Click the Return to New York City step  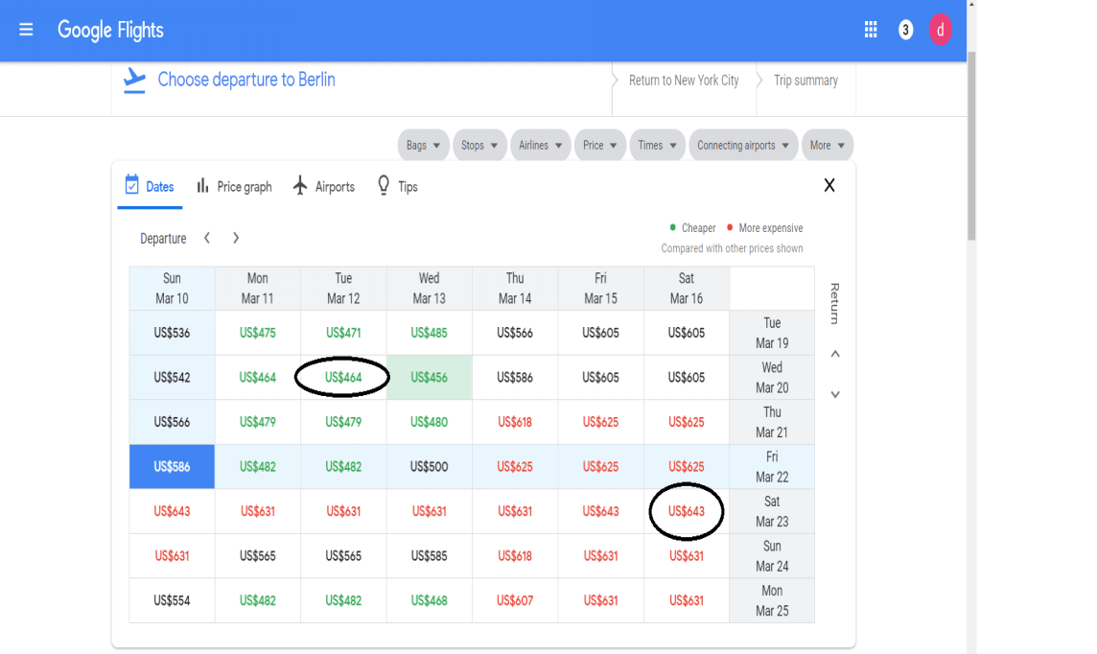pos(683,81)
